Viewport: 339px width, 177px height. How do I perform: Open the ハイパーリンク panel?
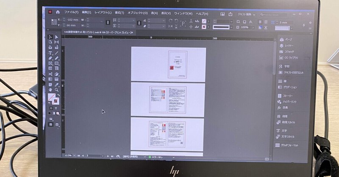[287, 101]
